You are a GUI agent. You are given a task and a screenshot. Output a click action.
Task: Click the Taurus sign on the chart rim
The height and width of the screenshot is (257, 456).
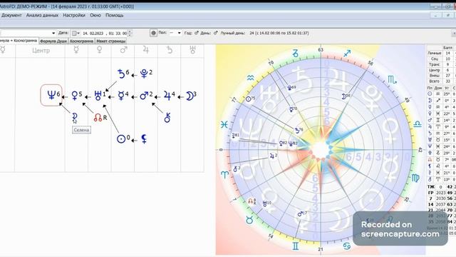[249, 220]
